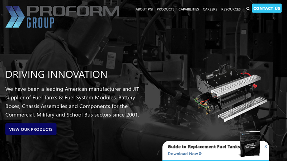Open the ABOUT PGI menu

point(144,9)
